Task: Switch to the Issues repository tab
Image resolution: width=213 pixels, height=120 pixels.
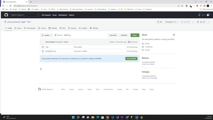Action: 18,28
